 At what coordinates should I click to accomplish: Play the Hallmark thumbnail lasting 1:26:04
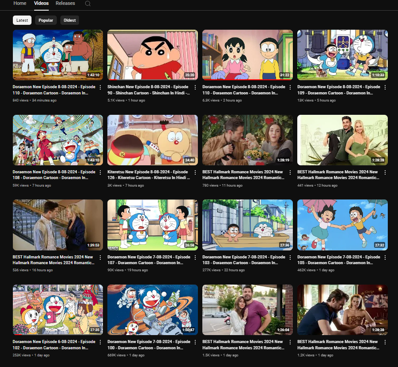click(x=248, y=310)
